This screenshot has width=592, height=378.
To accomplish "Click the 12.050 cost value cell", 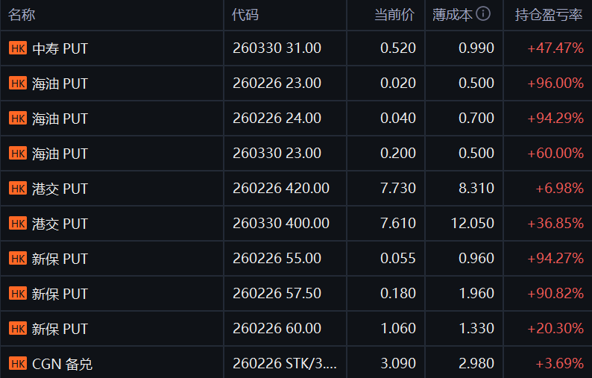I will coord(473,224).
